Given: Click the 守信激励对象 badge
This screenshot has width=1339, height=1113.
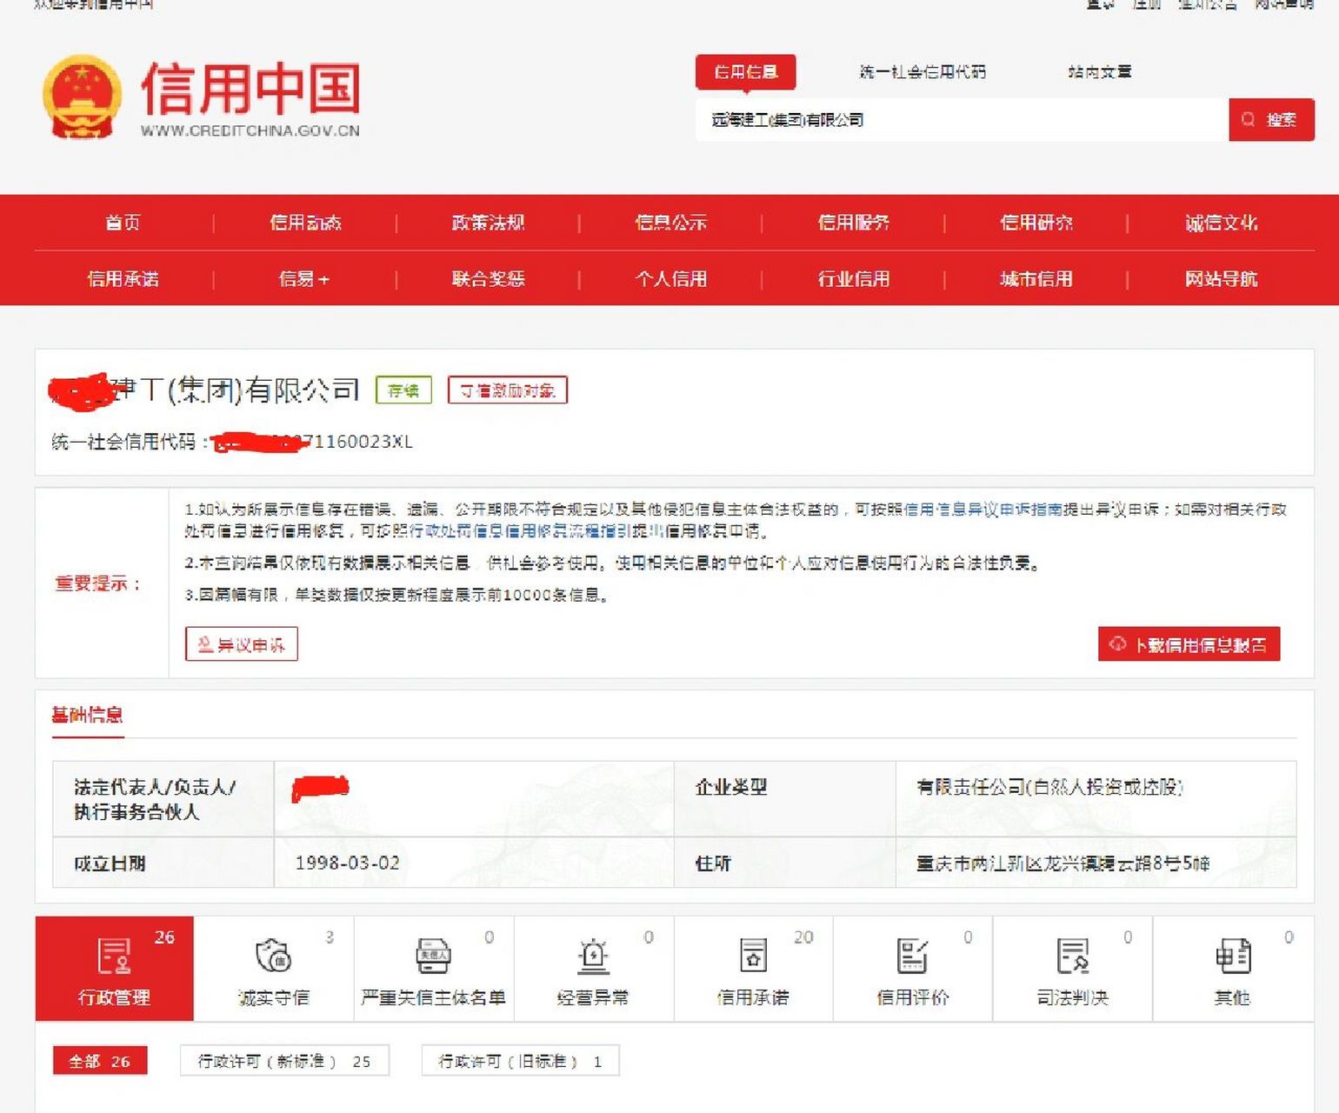Looking at the screenshot, I should 508,390.
